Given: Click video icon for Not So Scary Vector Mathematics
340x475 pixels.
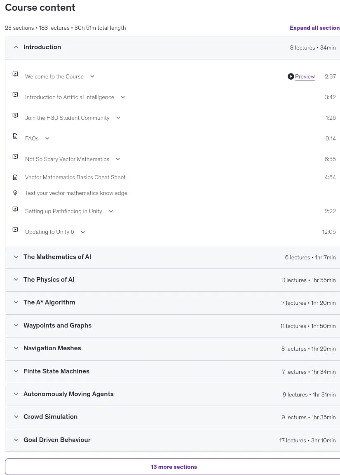Looking at the screenshot, I should point(15,157).
